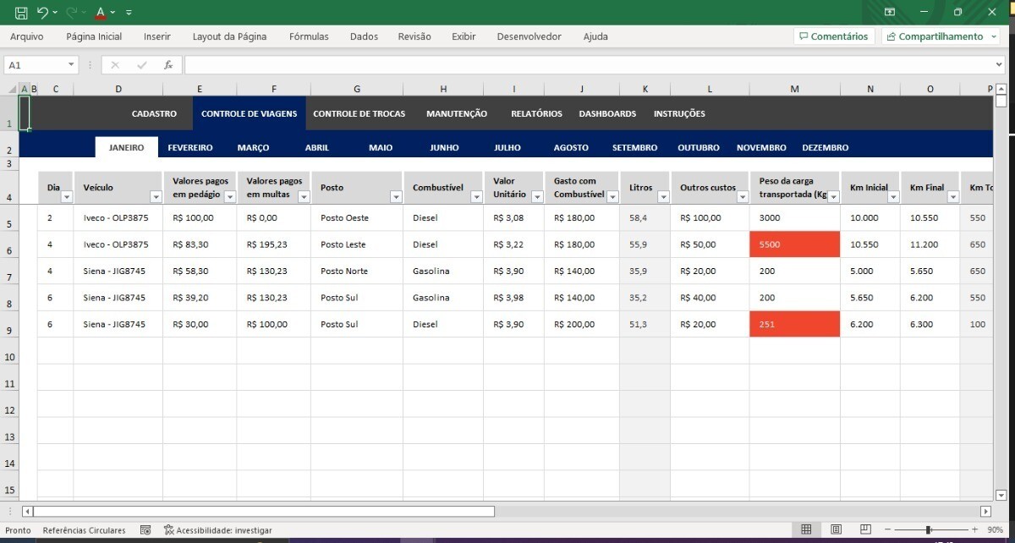Click the Normal view icon in status bar

(x=806, y=529)
